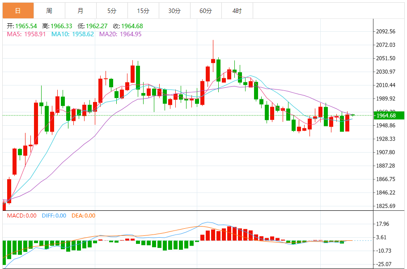The image size is (407, 269).
Task: Click the 2010.44 price axis label
Action: coord(386,85)
